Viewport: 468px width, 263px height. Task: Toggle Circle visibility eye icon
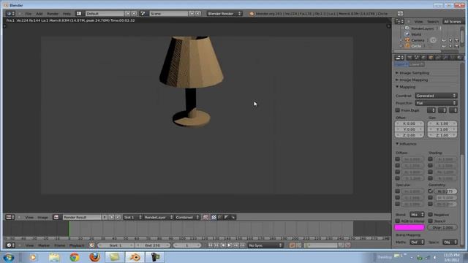444,46
